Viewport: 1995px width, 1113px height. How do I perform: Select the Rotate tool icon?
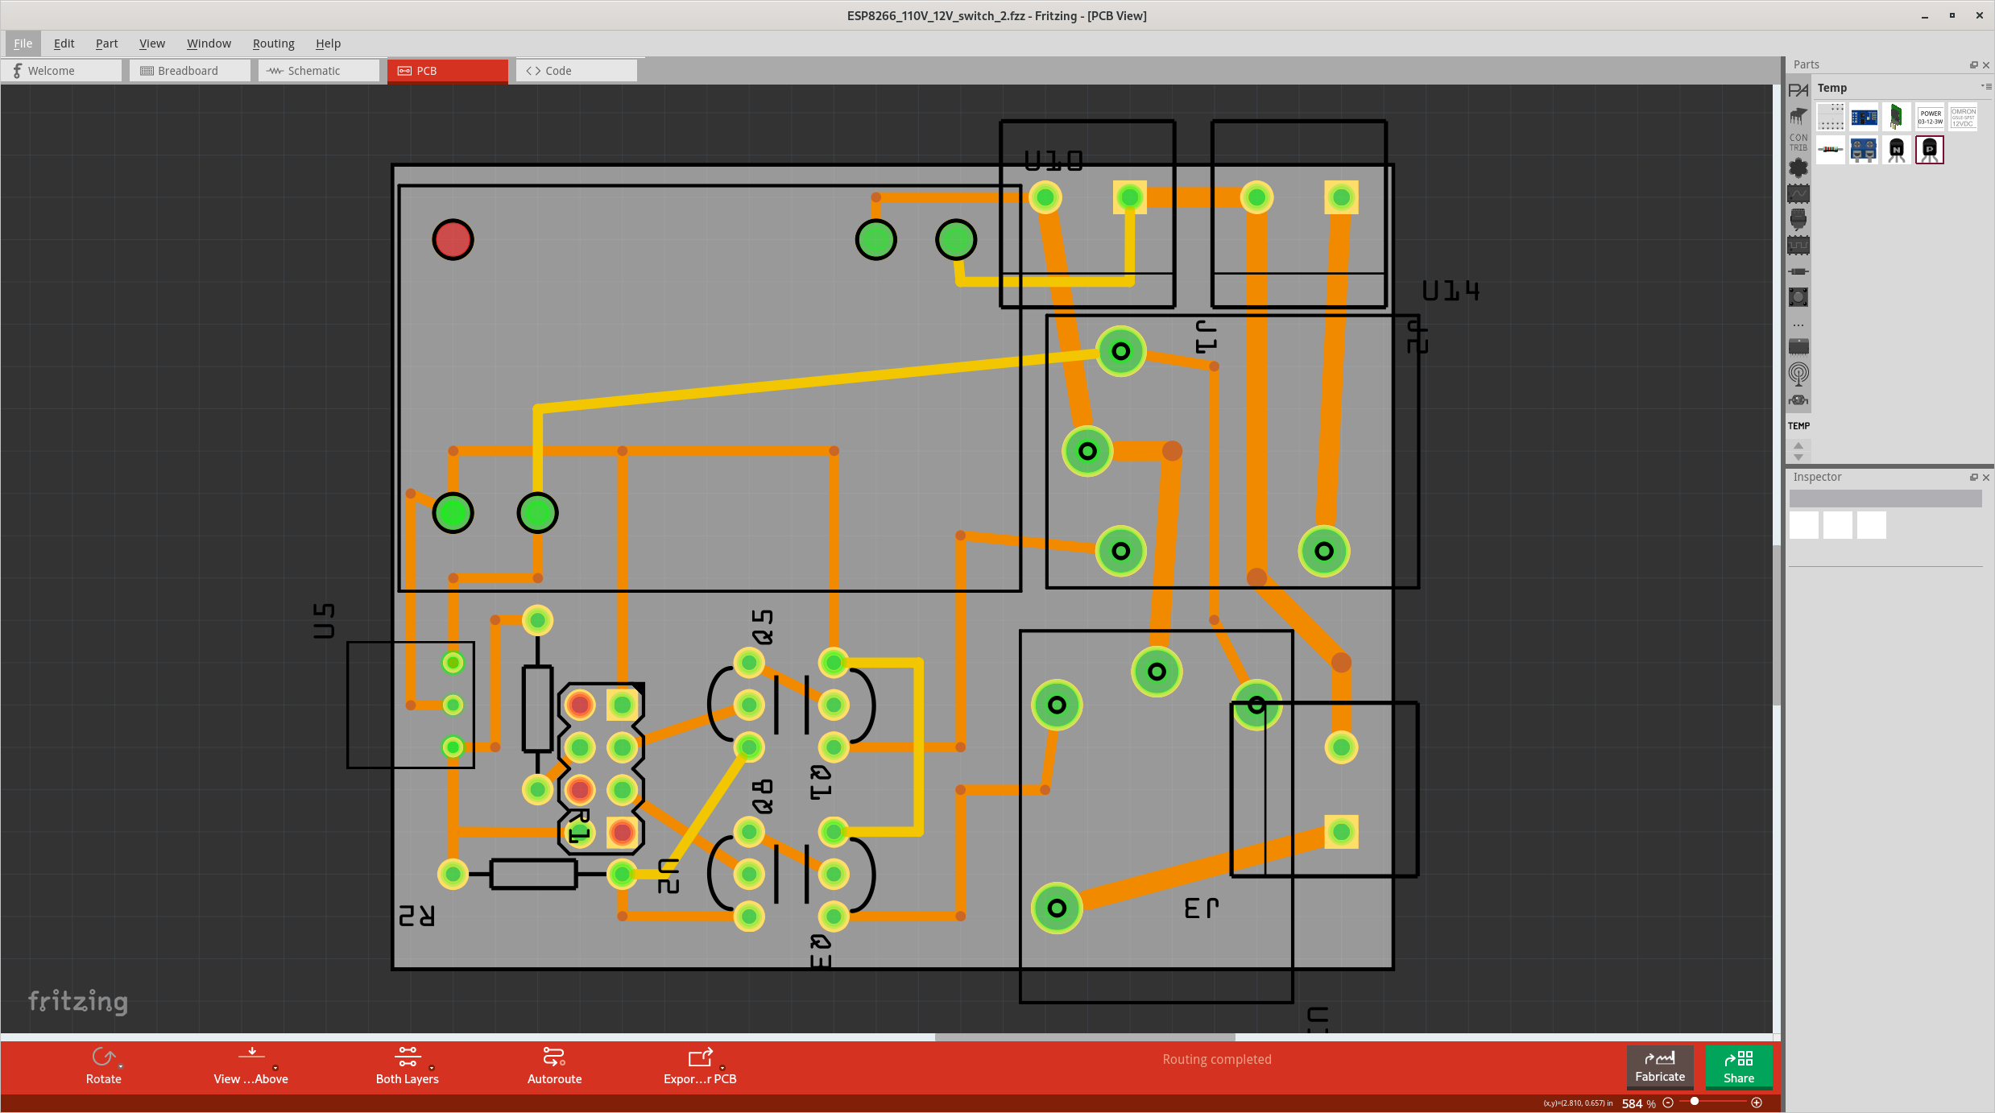(x=103, y=1058)
